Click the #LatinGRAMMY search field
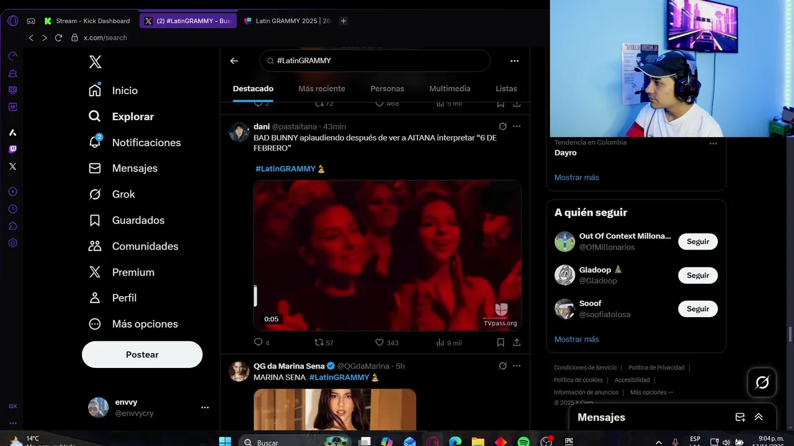 coord(375,61)
